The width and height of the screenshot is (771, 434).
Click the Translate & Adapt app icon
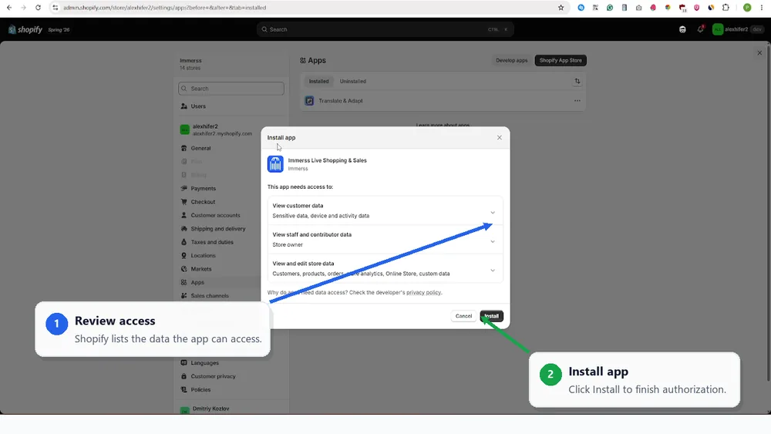309,101
